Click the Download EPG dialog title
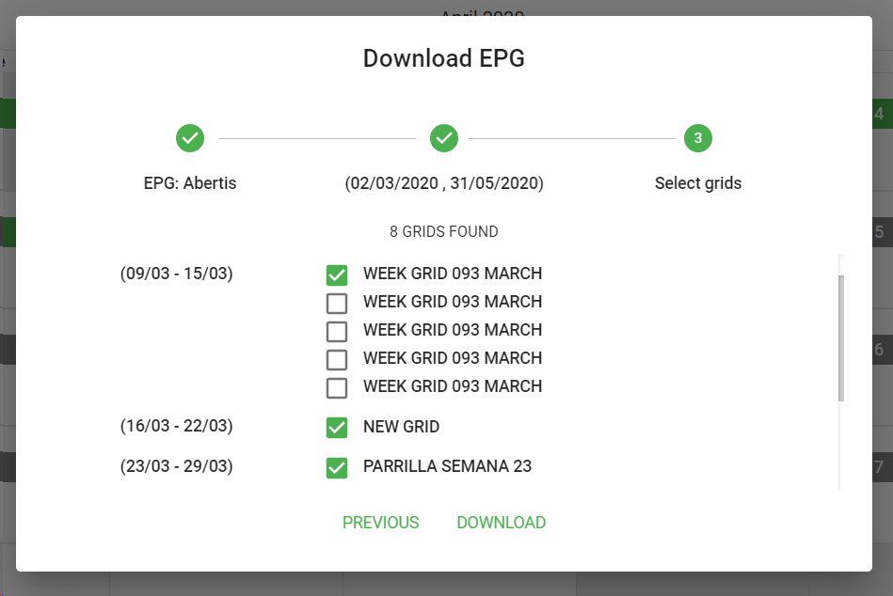 [444, 58]
